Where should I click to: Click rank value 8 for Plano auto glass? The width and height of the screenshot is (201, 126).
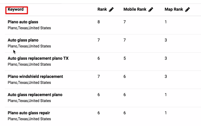[99, 22]
